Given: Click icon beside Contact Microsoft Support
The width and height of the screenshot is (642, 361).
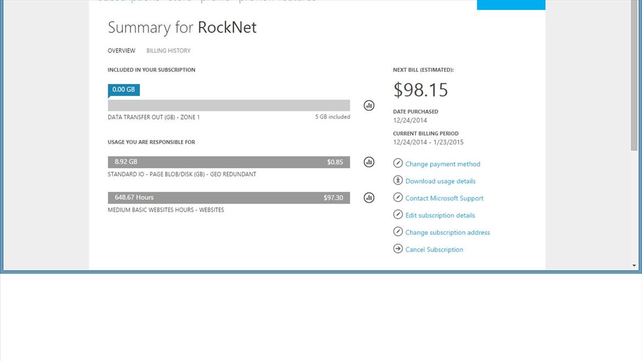Looking at the screenshot, I should click(x=398, y=198).
